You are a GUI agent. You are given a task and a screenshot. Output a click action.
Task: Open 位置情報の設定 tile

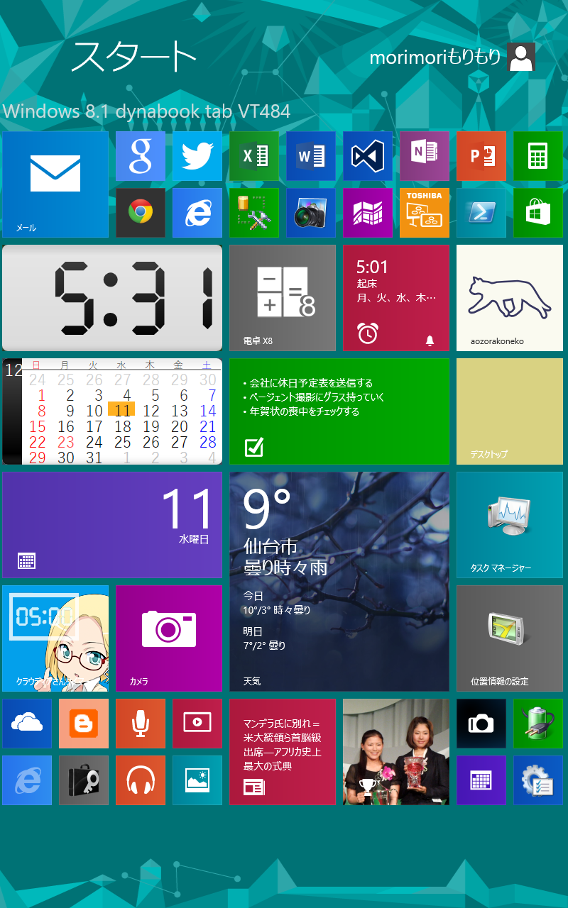pos(510,638)
